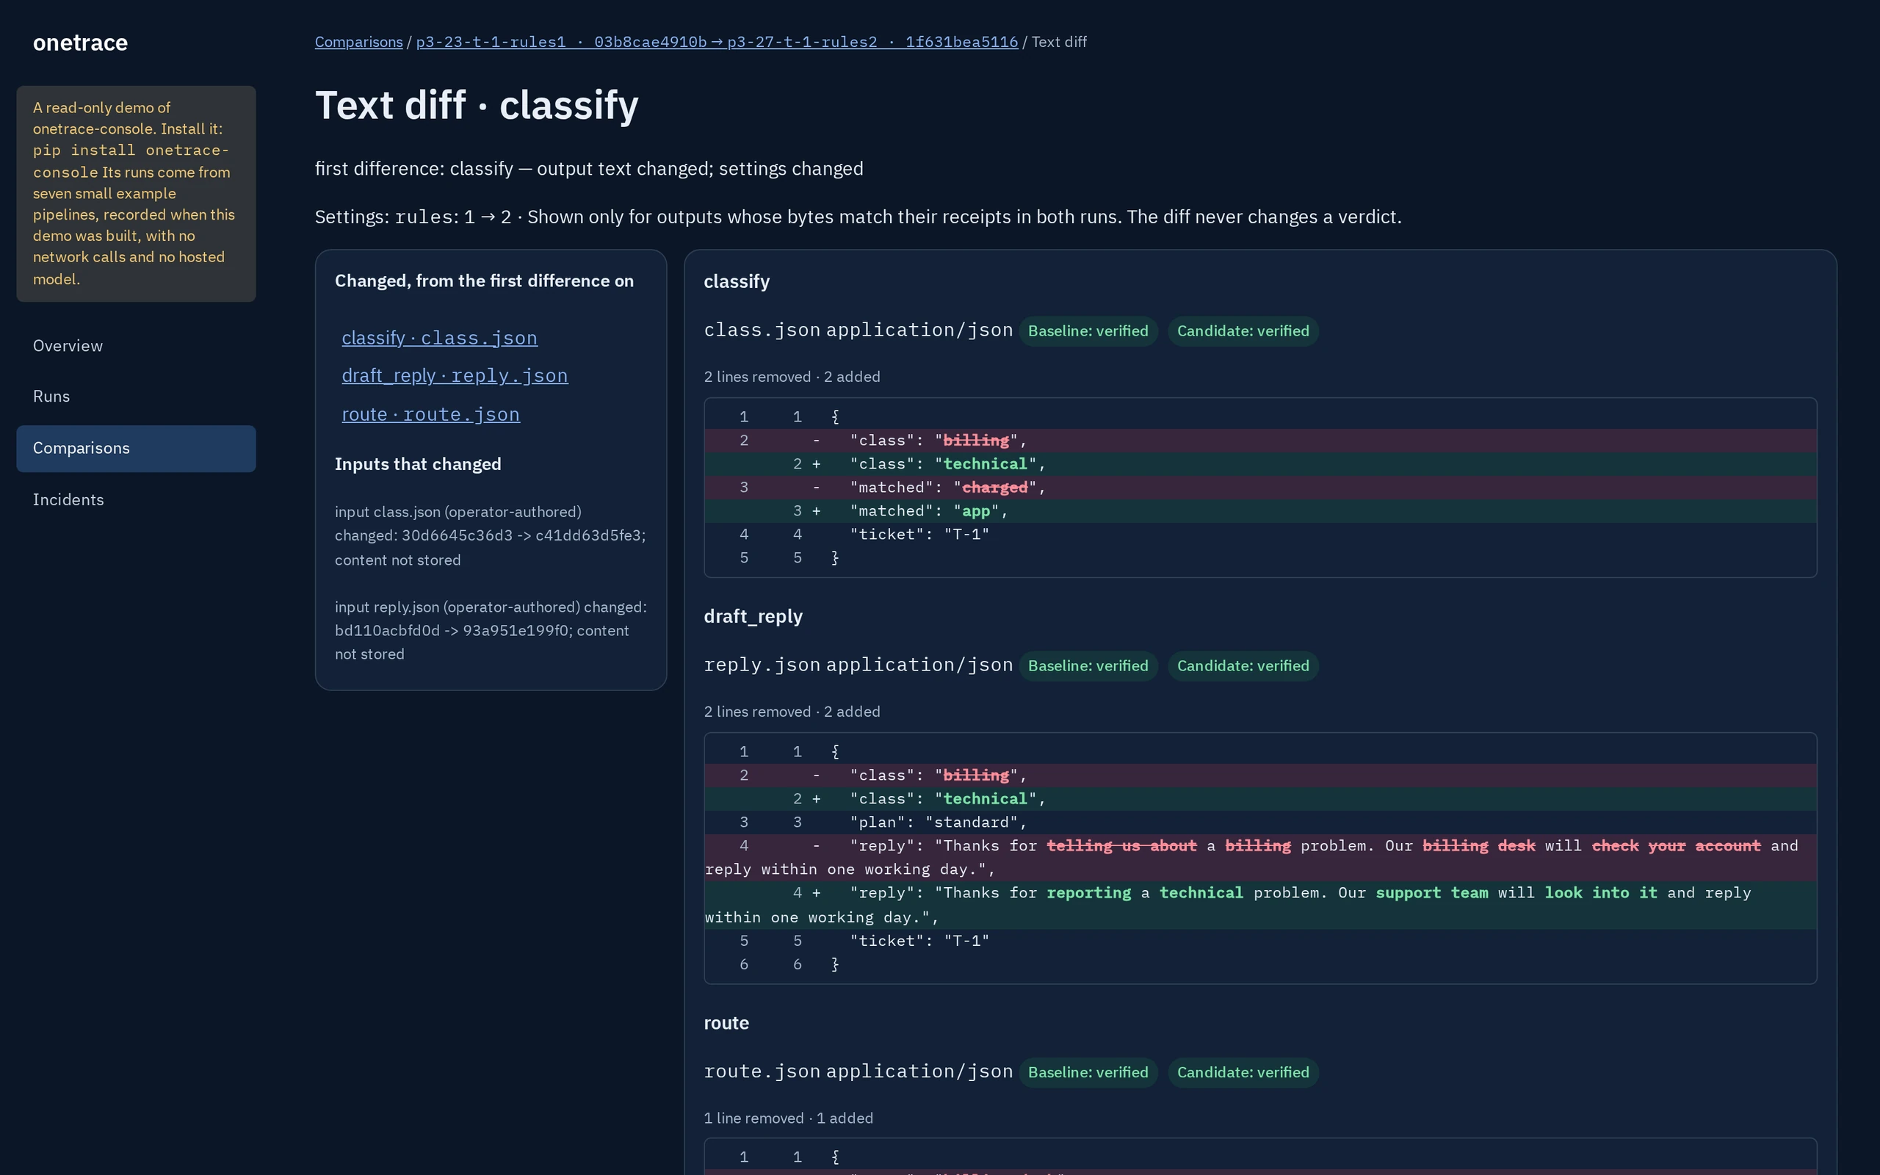Click Baseline: verified badge for class.json

pyautogui.click(x=1088, y=331)
